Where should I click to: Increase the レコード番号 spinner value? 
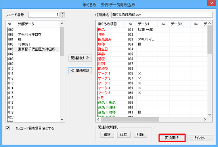(63, 13)
